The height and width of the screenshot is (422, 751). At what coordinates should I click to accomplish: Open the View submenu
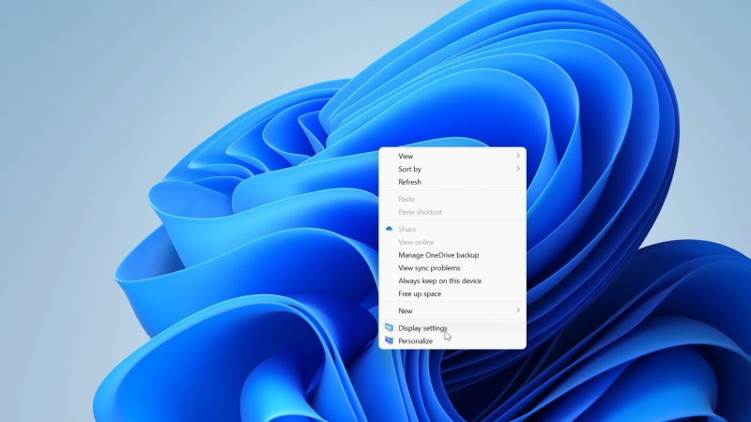[x=452, y=156]
